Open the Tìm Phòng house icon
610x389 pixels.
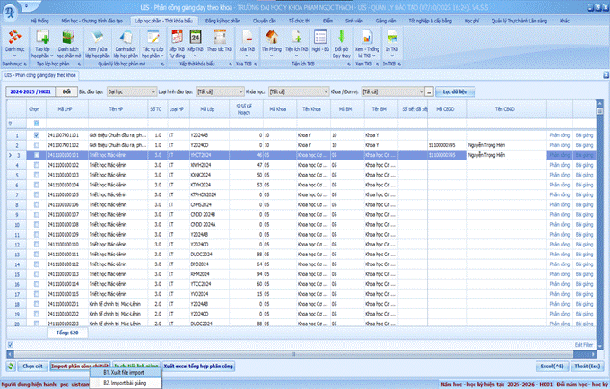[272, 38]
